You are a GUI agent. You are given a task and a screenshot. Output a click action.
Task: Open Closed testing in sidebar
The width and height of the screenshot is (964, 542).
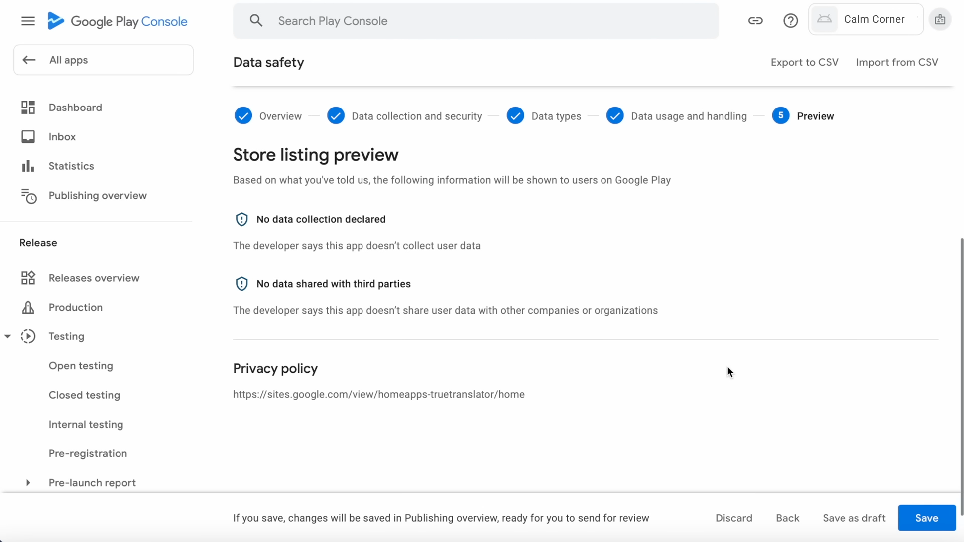[84, 395]
